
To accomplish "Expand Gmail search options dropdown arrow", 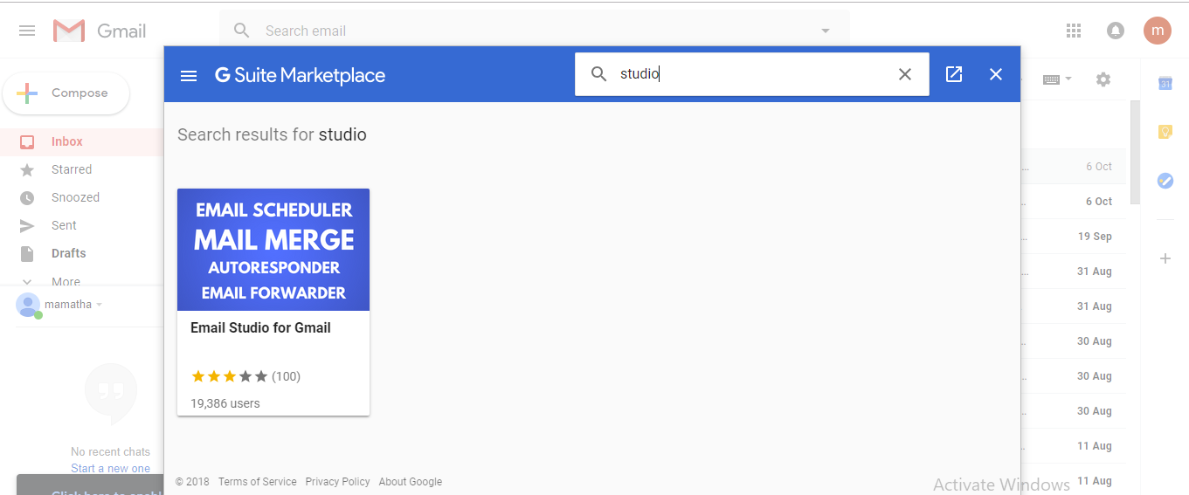I will 826,31.
